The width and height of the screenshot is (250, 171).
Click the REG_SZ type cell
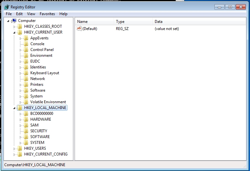click(x=122, y=29)
